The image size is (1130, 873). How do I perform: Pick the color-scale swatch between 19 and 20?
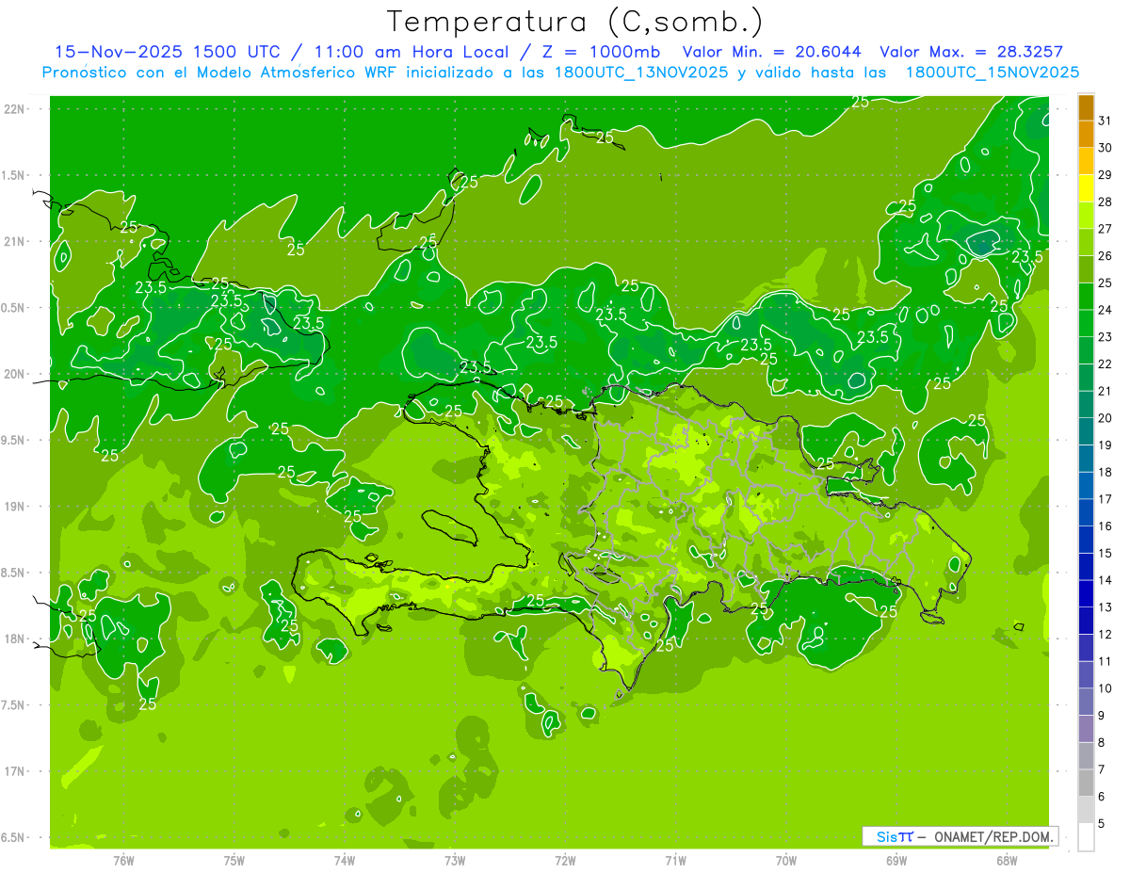pyautogui.click(x=1086, y=431)
